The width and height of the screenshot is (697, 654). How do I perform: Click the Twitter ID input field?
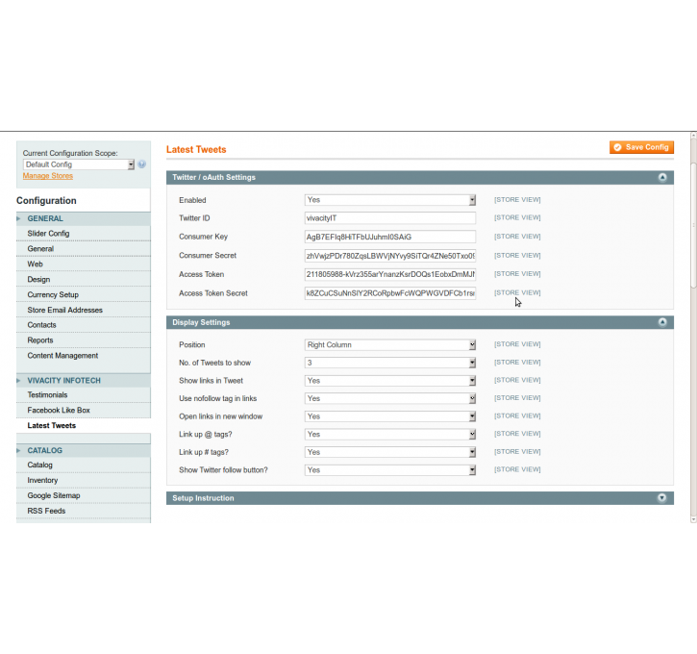390,218
